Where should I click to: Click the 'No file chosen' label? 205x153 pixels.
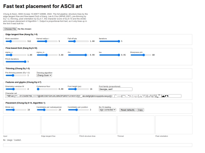tap(25, 29)
